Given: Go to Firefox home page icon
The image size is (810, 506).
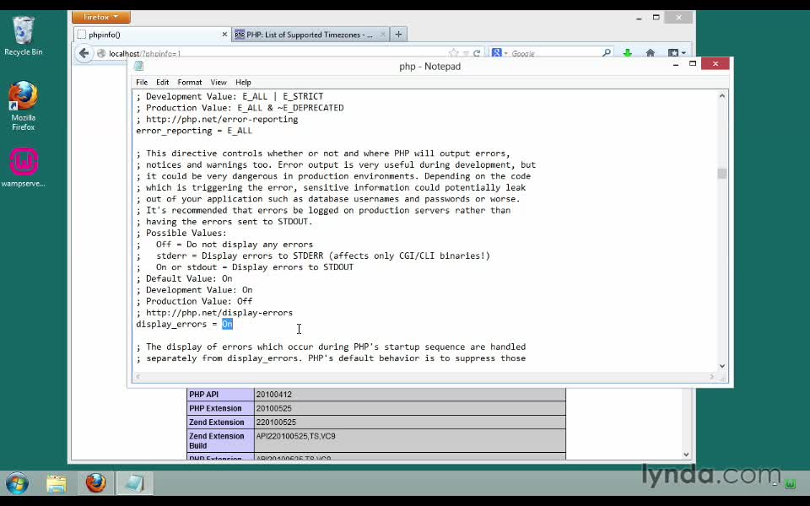Looking at the screenshot, I should (650, 53).
